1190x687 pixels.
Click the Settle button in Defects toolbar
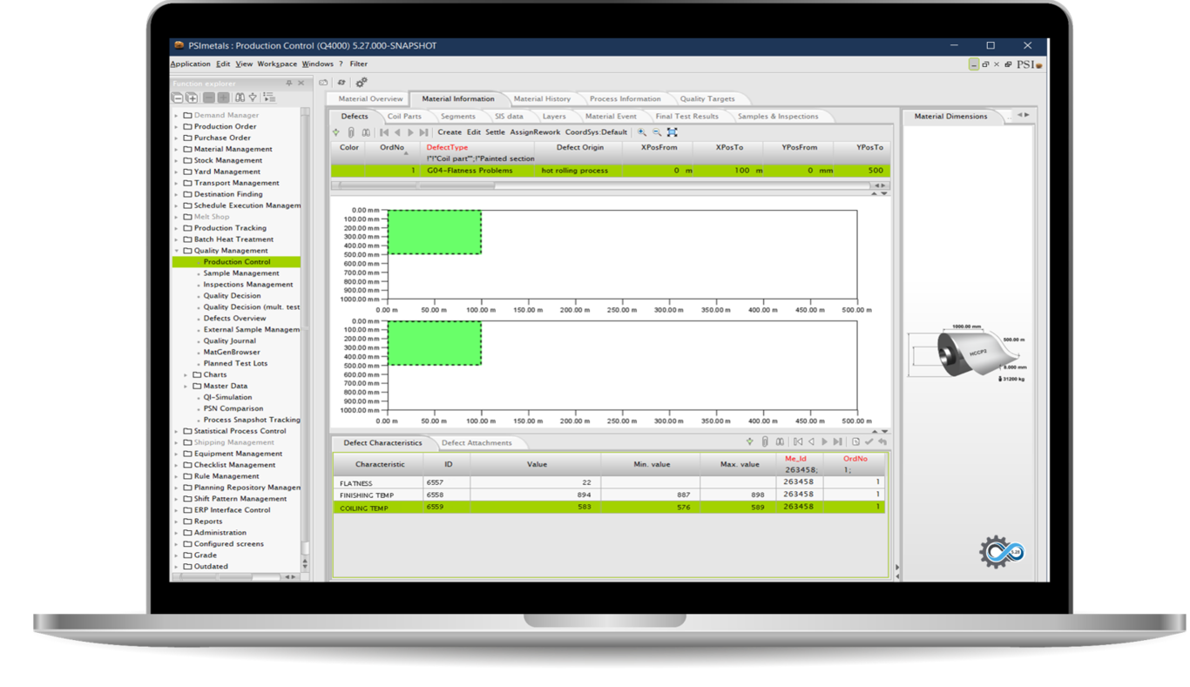[x=495, y=132]
